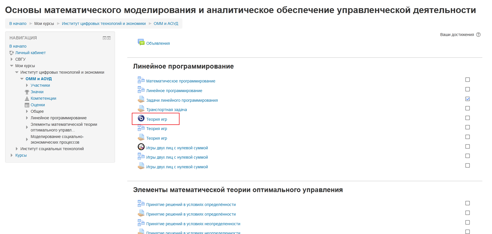
Task: Open ОММ и АОУД in the breadcrumb
Action: click(x=166, y=24)
